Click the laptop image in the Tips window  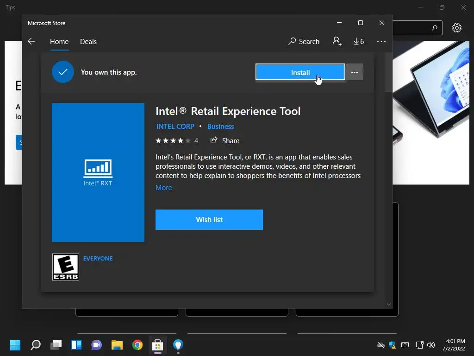tap(431, 113)
